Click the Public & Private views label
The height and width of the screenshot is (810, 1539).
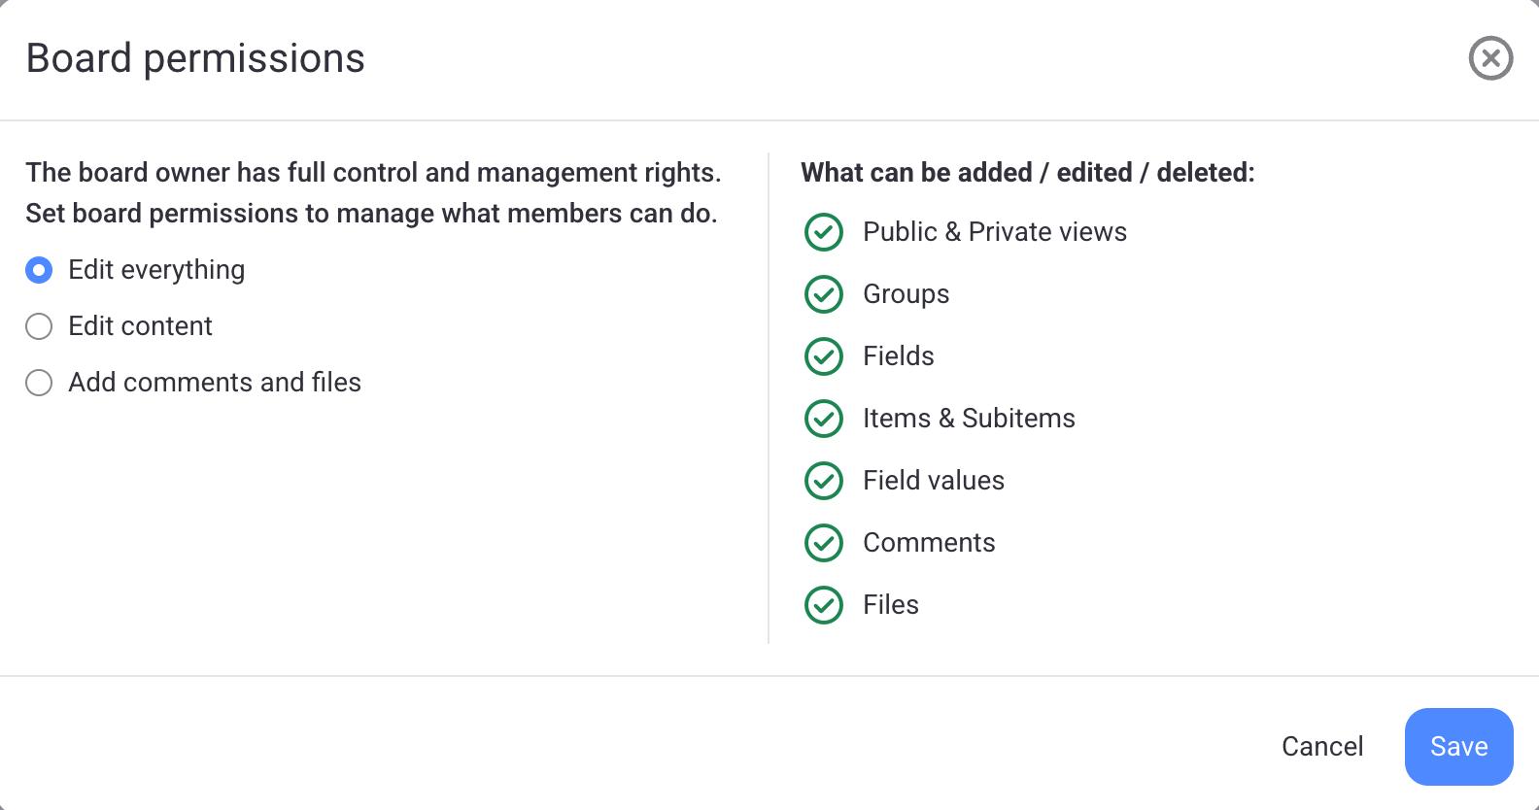pos(994,232)
